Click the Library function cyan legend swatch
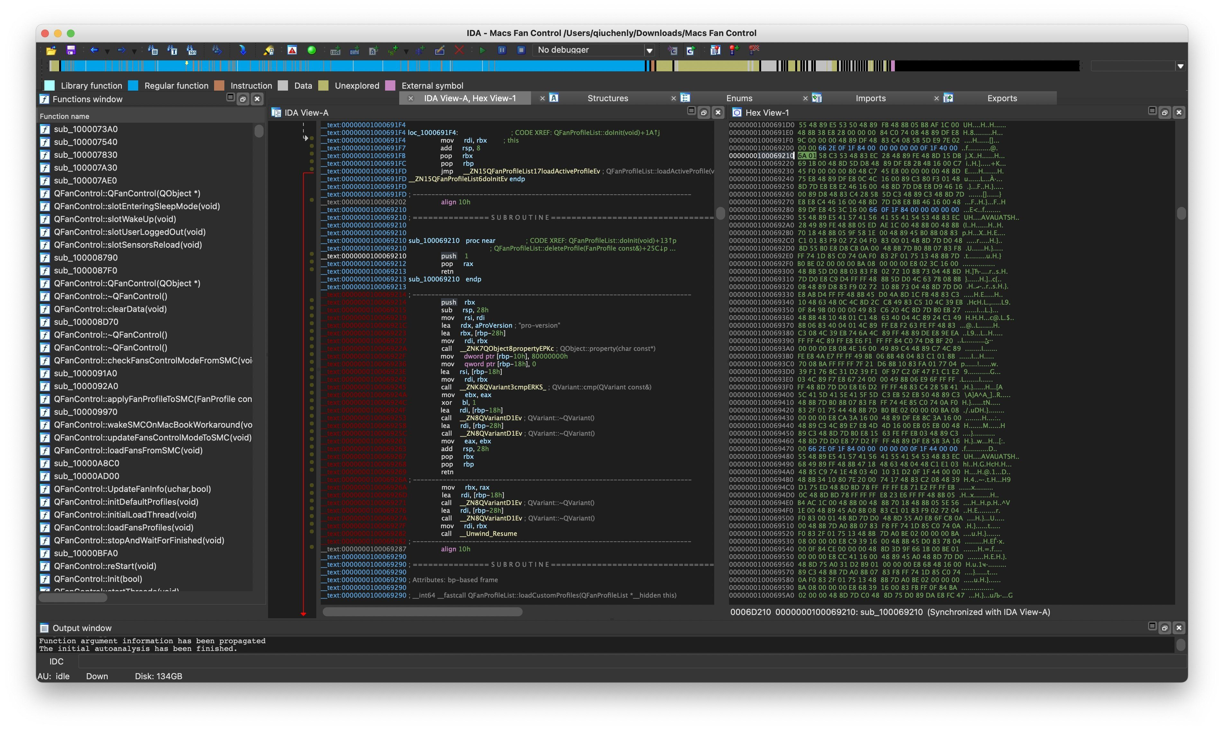Viewport: 1224px width, 730px height. coord(49,85)
